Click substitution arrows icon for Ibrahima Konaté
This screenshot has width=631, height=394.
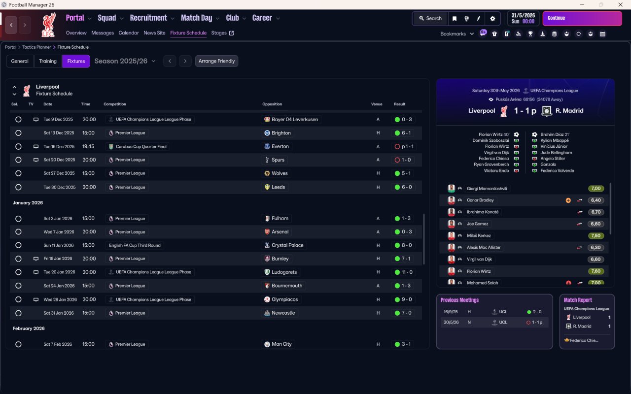580,212
